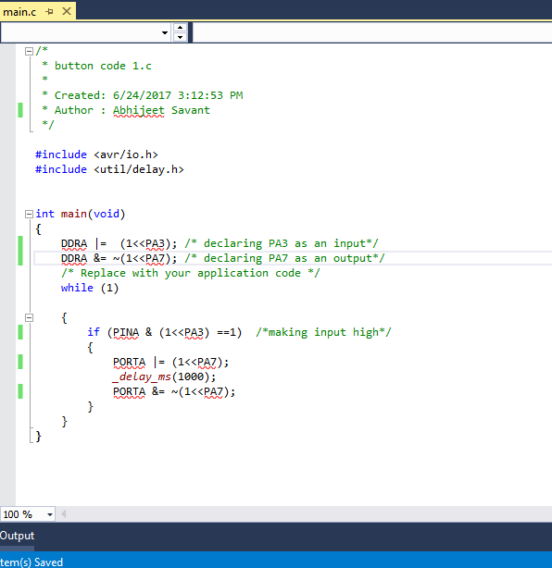Screen dimensions: 552x568
Task: Click the 'tem(s) Saved' status bar message
Action: (31, 562)
